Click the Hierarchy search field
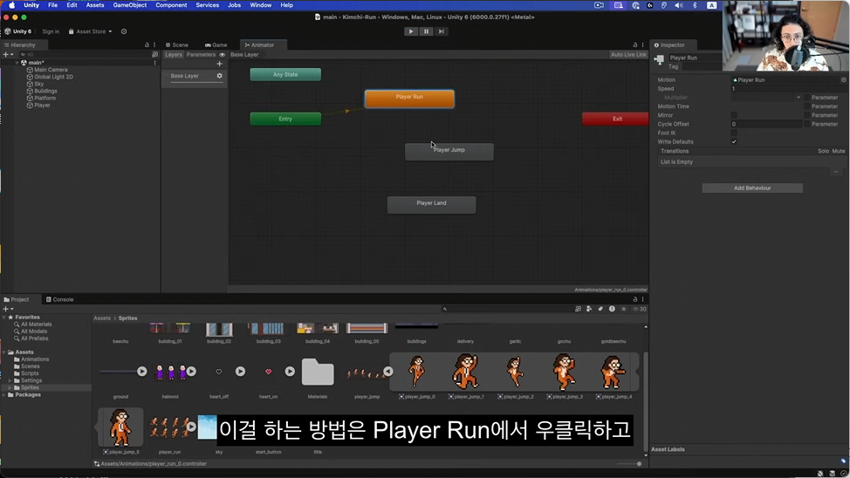 coord(84,55)
